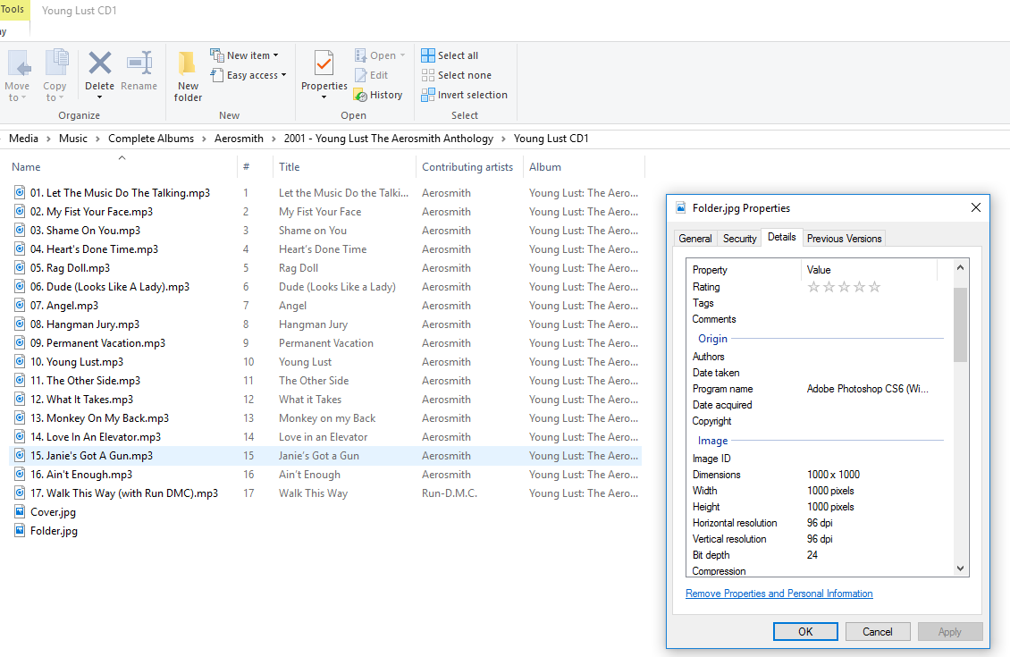
Task: Click the Select all ribbon item
Action: pos(450,55)
